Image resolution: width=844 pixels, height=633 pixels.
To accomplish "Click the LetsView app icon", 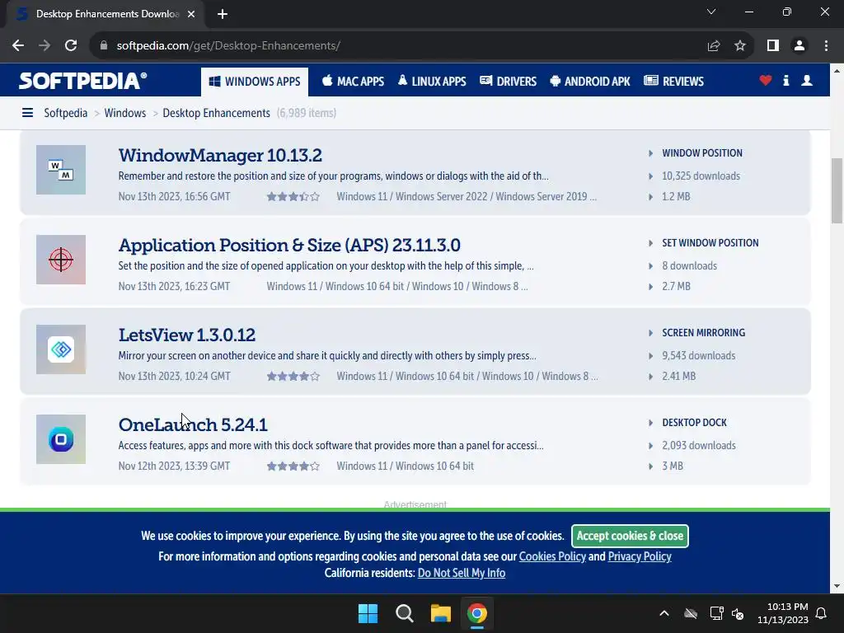I will (x=61, y=349).
